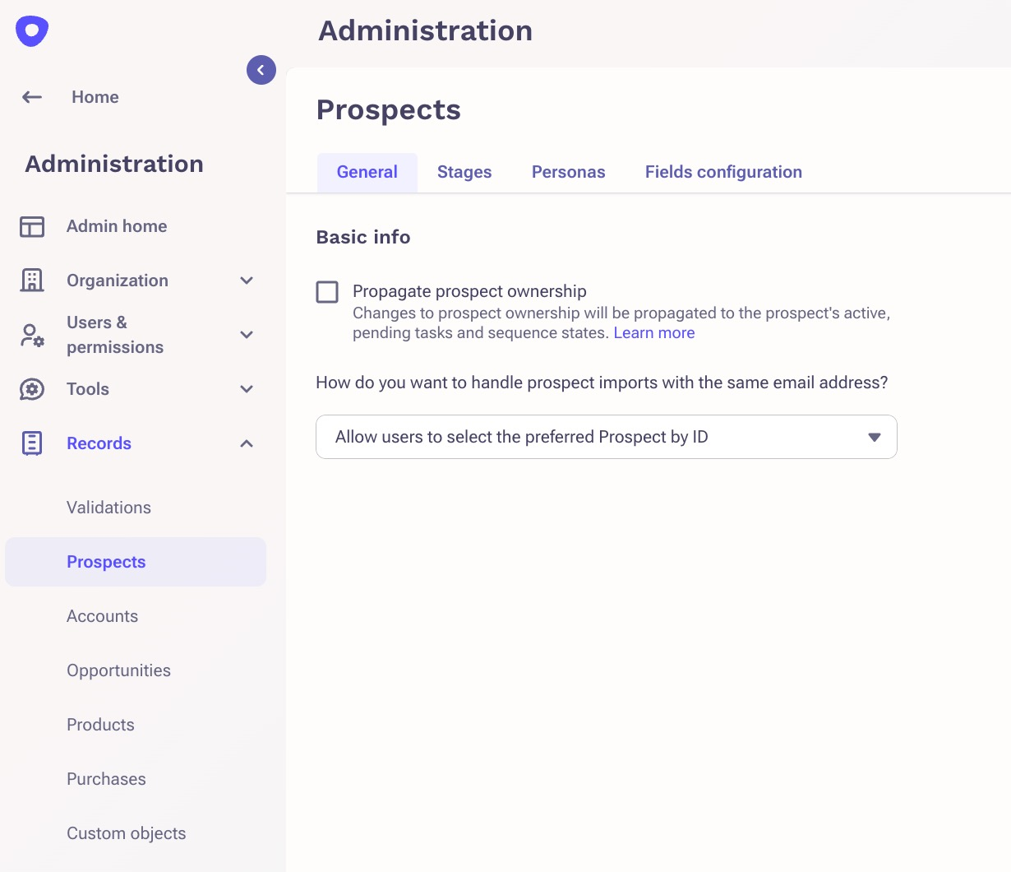Click the back arrow next to Home

coord(32,97)
